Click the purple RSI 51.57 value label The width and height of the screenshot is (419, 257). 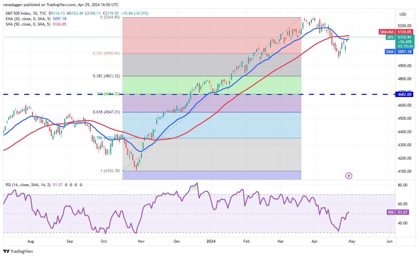point(401,212)
